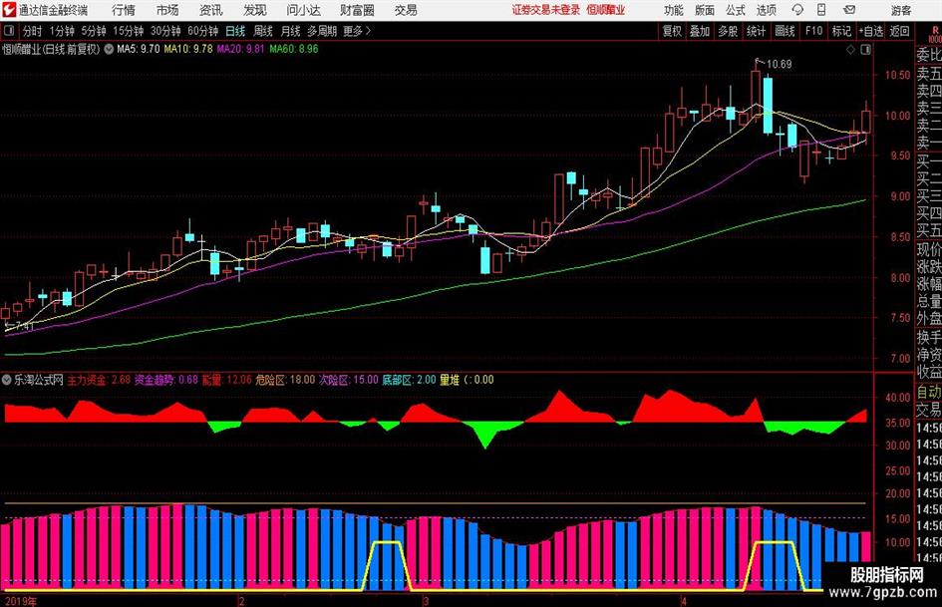The image size is (942, 607).
Task: Open the 资讯 menu
Action: [x=211, y=10]
